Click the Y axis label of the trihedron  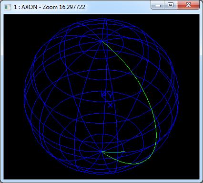111,95
